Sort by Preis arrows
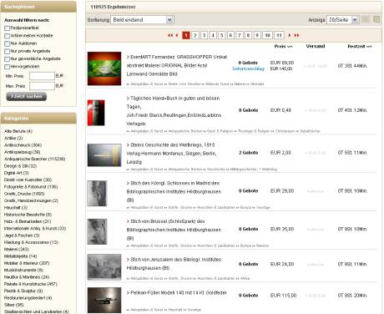Screen dimensions: 384x314 [290, 47]
